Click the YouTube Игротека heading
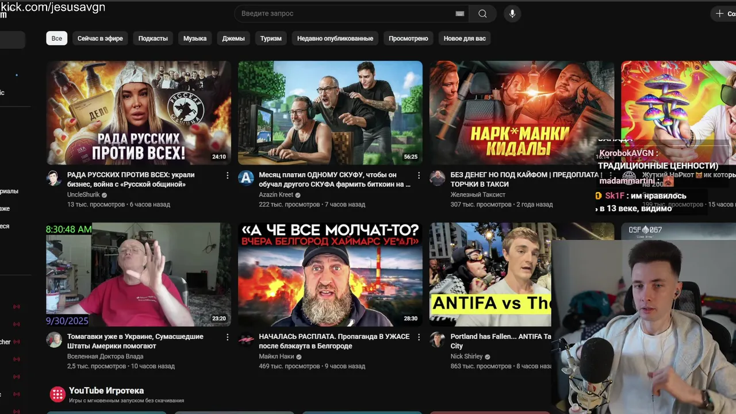Viewport: 736px width, 414px height. click(x=106, y=390)
